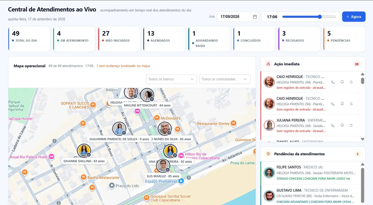Click the 'Mapa operacional' panel title
Viewport: 373px width, 205px height.
point(30,66)
